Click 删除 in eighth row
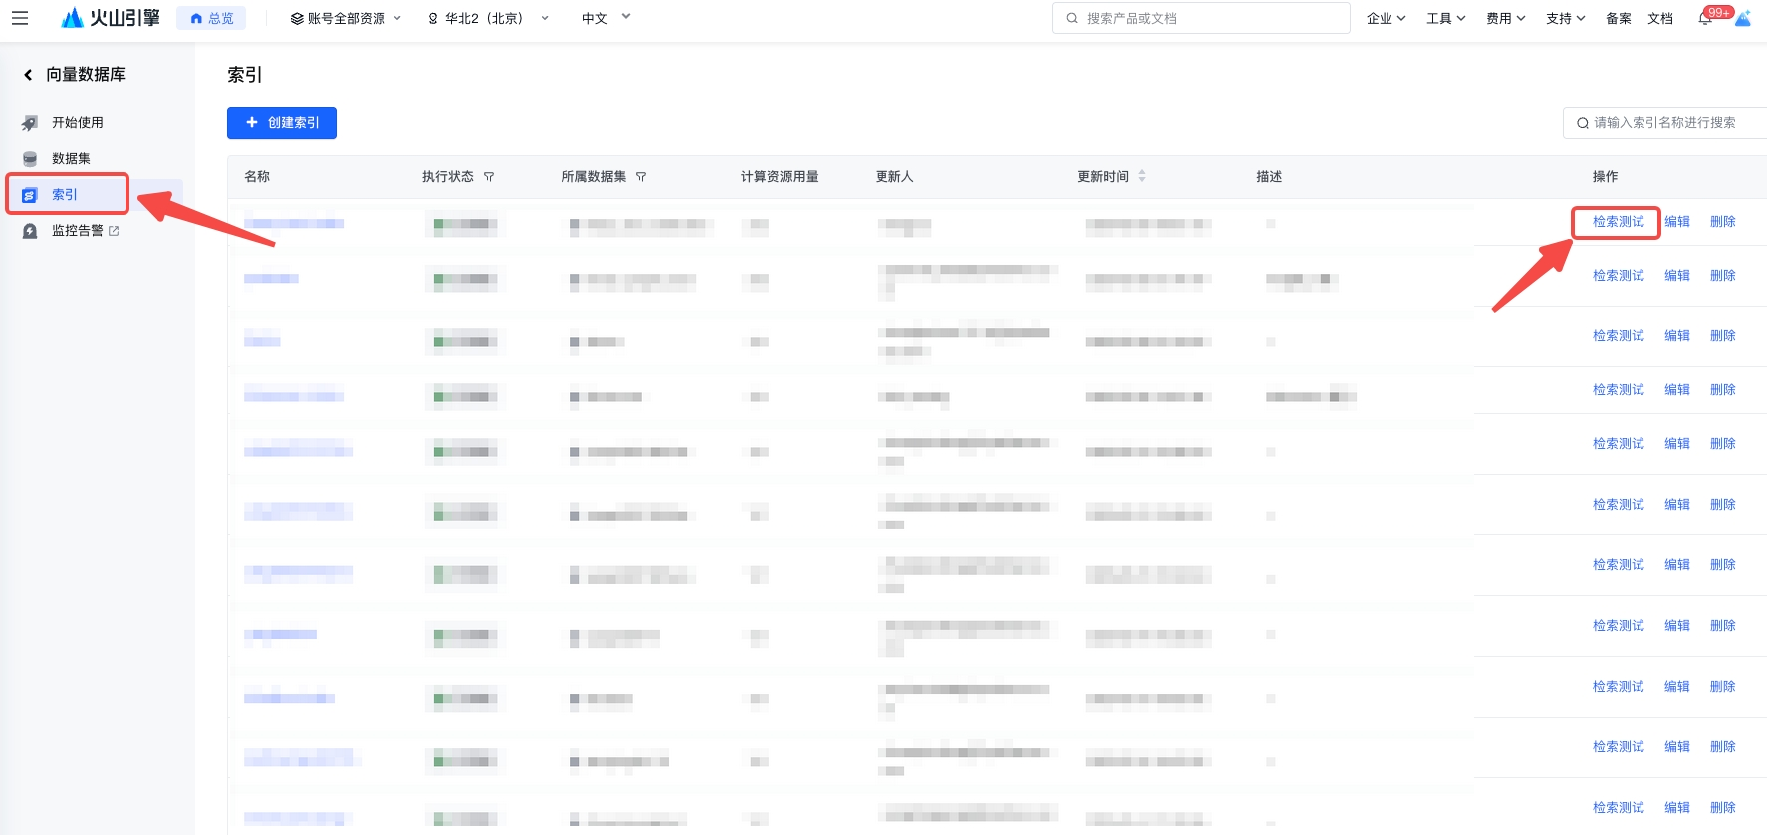 point(1723,626)
